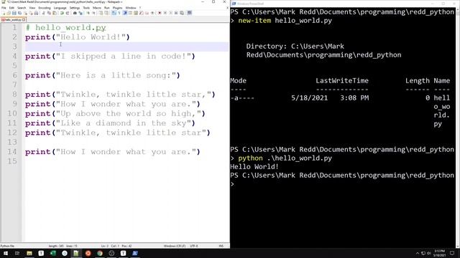Image resolution: width=460 pixels, height=258 pixels.
Task: Toggle Show All Characters toolbar icon
Action: [119, 13]
